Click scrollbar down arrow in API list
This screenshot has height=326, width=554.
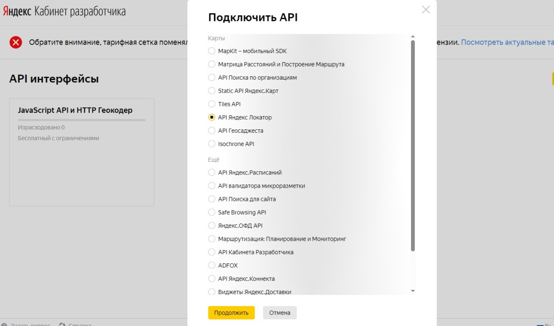click(x=413, y=291)
